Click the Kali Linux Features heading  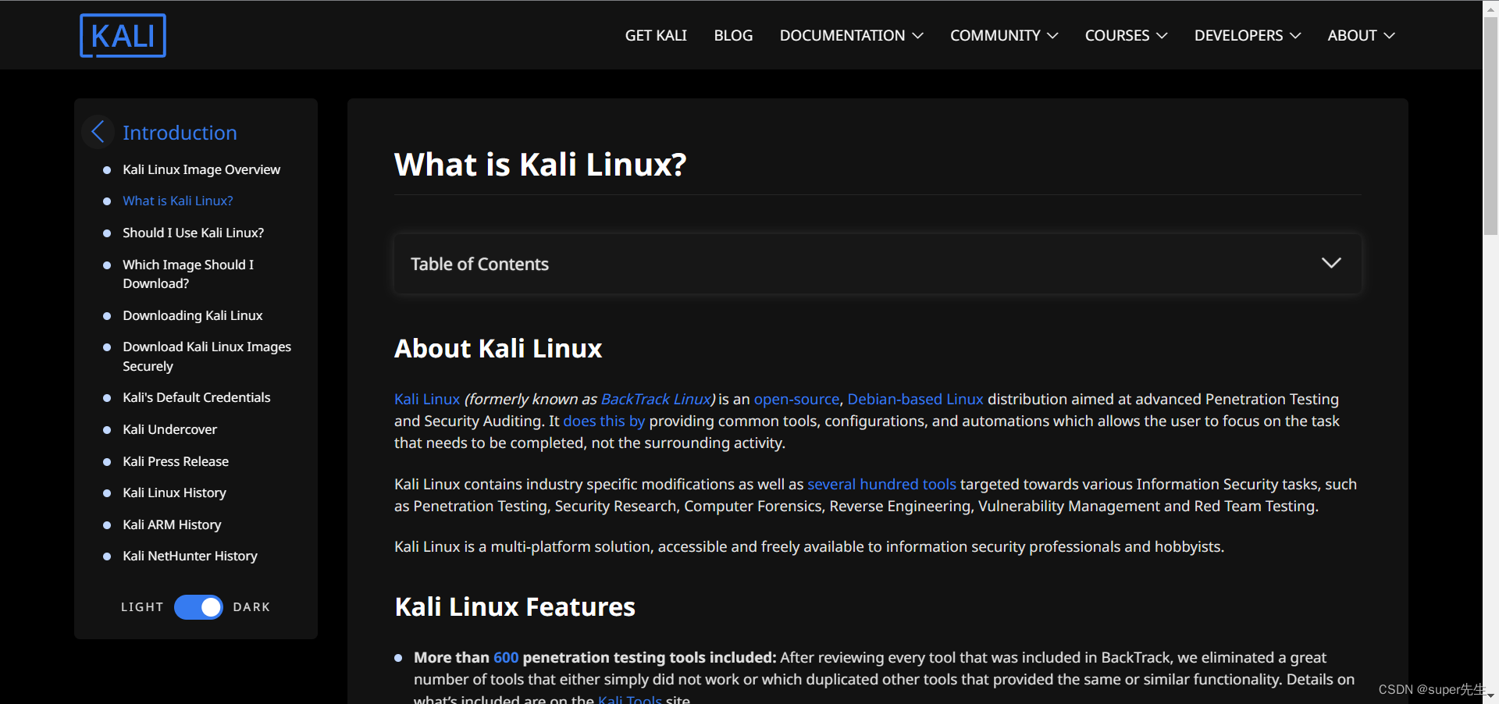(x=515, y=606)
